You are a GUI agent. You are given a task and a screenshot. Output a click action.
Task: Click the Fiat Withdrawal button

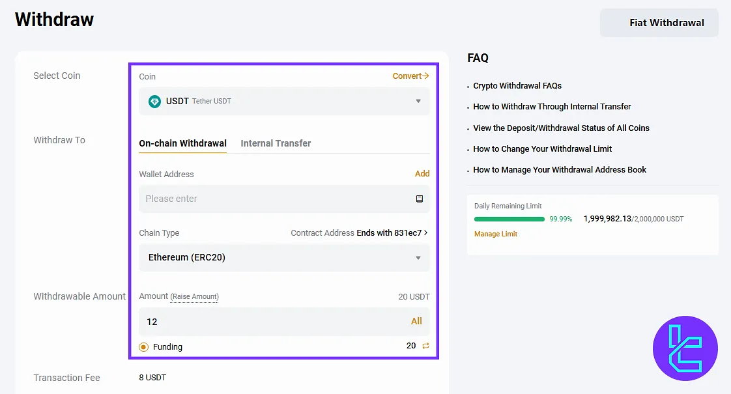(659, 23)
